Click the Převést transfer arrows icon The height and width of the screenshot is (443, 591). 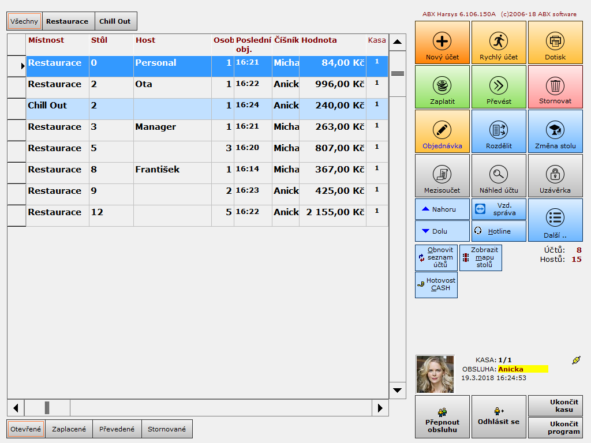[499, 85]
